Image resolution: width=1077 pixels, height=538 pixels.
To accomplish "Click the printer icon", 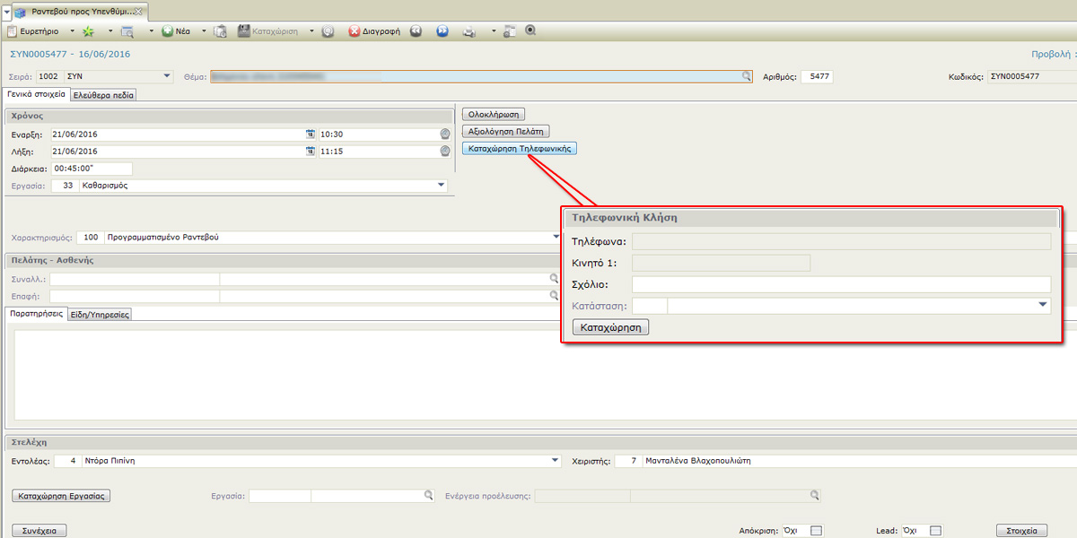I will 468,31.
